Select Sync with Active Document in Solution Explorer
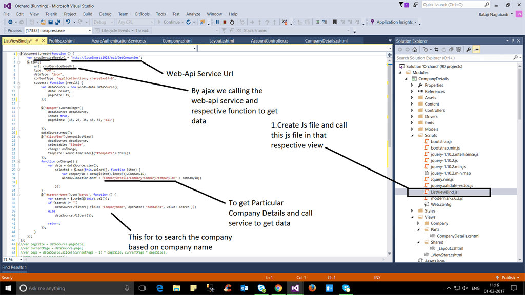This screenshot has height=295, width=525. coord(436,49)
